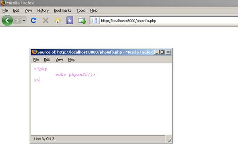
Task: Open File menu in Source window
Action: (36, 59)
